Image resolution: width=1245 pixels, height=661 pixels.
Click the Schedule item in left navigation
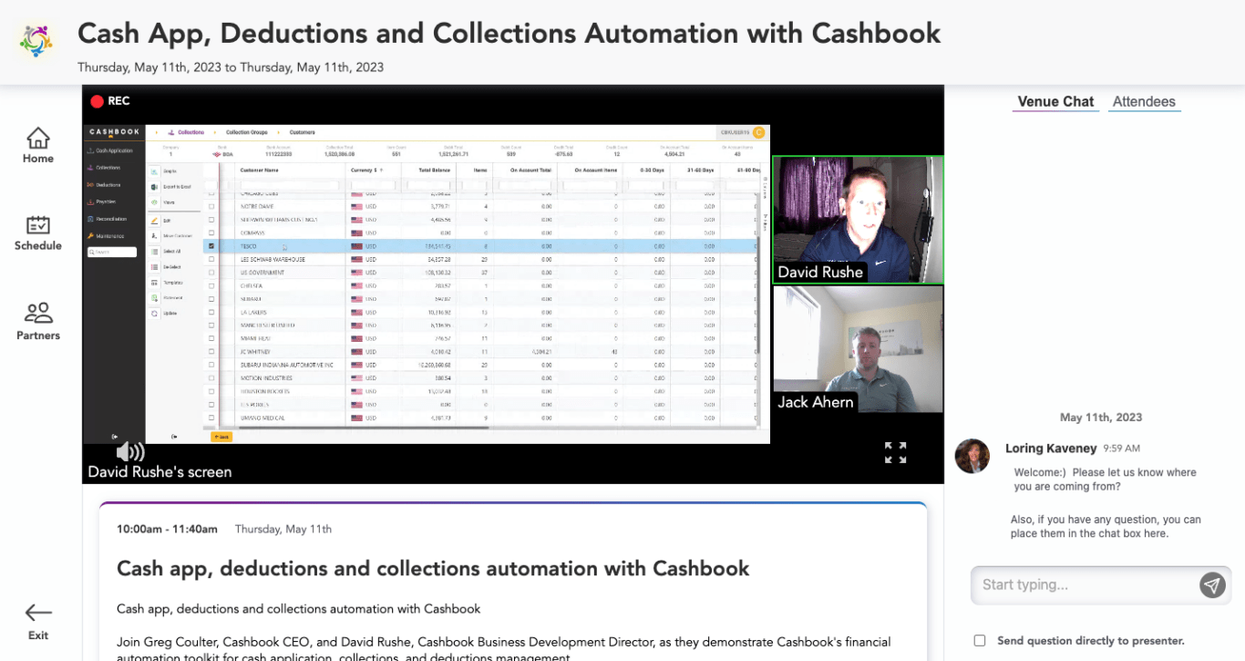click(x=37, y=234)
